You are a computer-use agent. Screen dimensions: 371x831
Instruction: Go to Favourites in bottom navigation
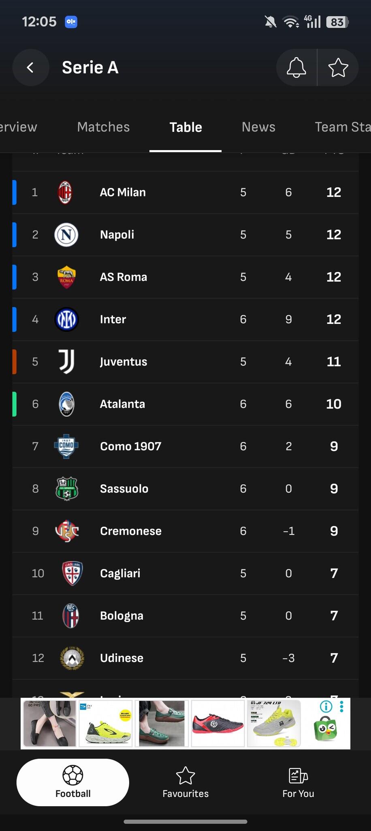coord(185,782)
